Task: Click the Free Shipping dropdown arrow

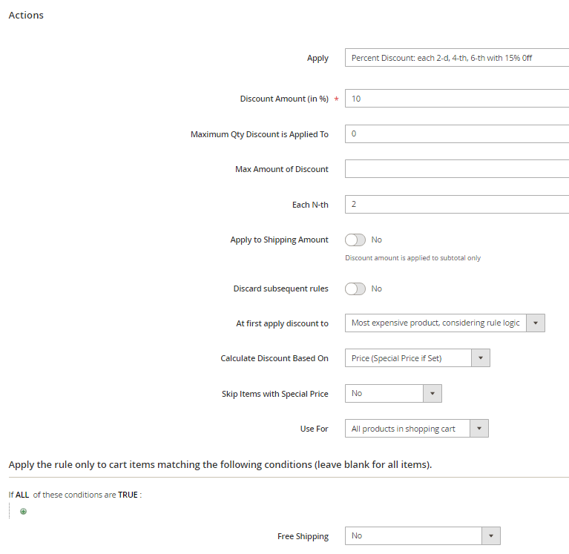Action: pyautogui.click(x=491, y=535)
